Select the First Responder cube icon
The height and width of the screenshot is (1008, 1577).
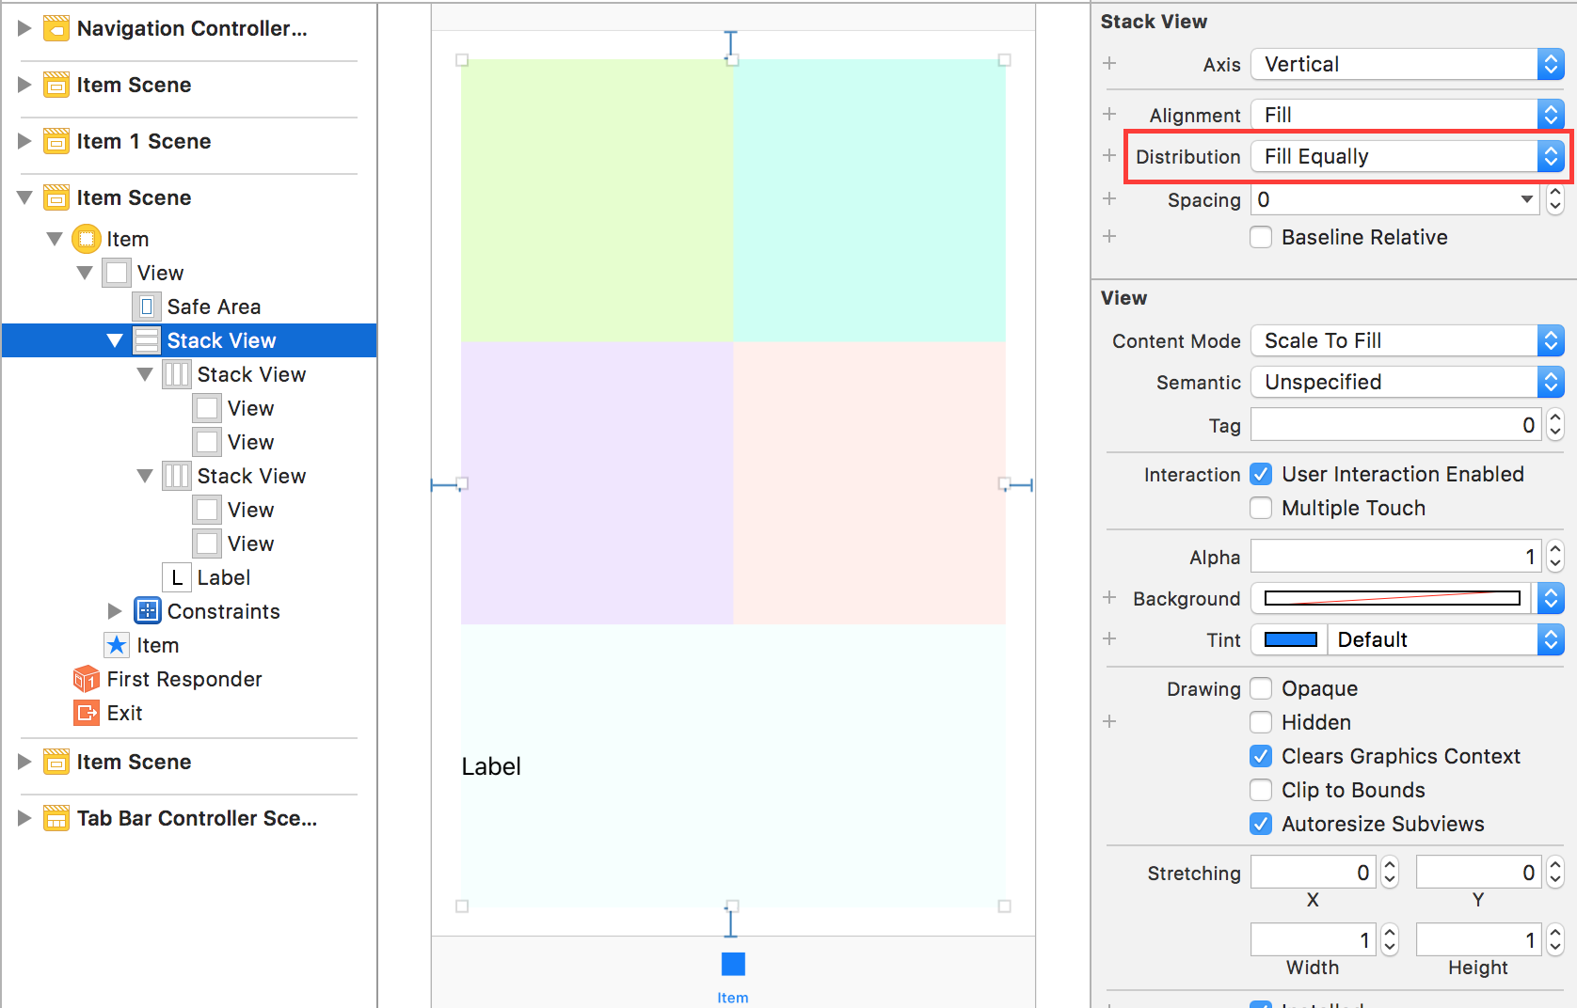pyautogui.click(x=87, y=679)
